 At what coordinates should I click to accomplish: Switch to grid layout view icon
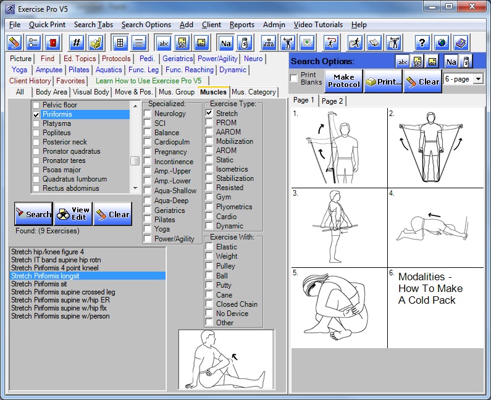120,43
